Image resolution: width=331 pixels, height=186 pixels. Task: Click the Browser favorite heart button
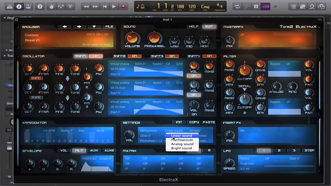[x=94, y=26]
